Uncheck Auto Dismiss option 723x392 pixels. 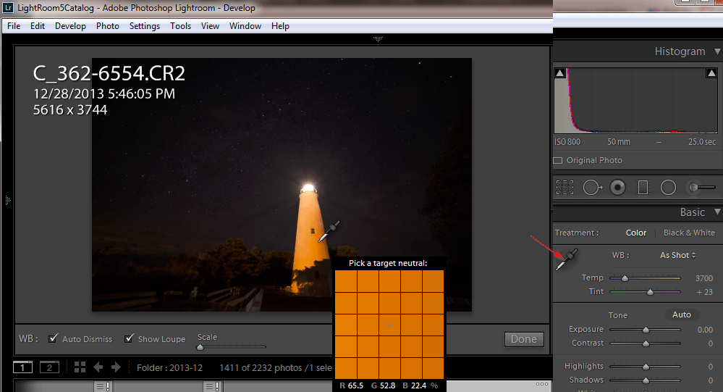point(53,338)
